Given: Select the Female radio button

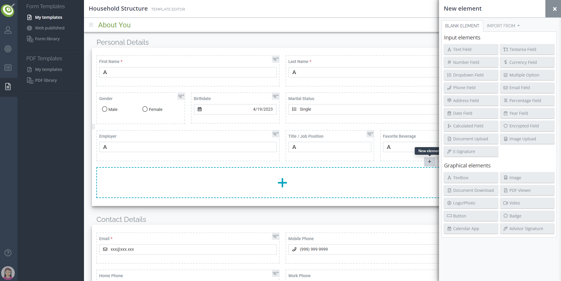Looking at the screenshot, I should click(145, 109).
